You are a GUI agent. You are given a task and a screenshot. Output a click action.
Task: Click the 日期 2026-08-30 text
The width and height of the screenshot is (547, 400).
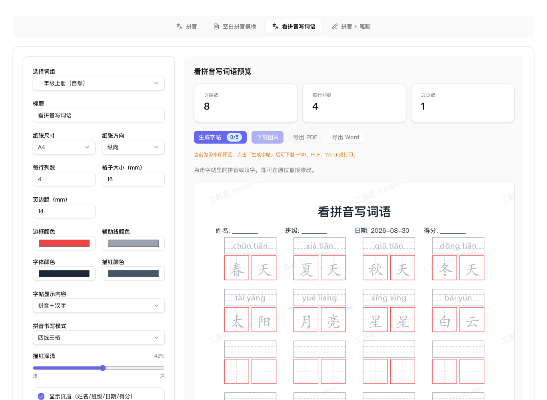[382, 230]
